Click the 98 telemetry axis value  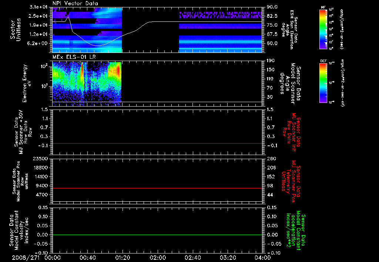(270, 186)
